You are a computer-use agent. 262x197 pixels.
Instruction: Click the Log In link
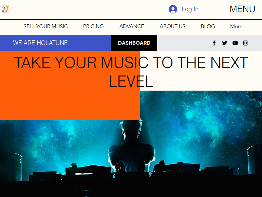190,9
